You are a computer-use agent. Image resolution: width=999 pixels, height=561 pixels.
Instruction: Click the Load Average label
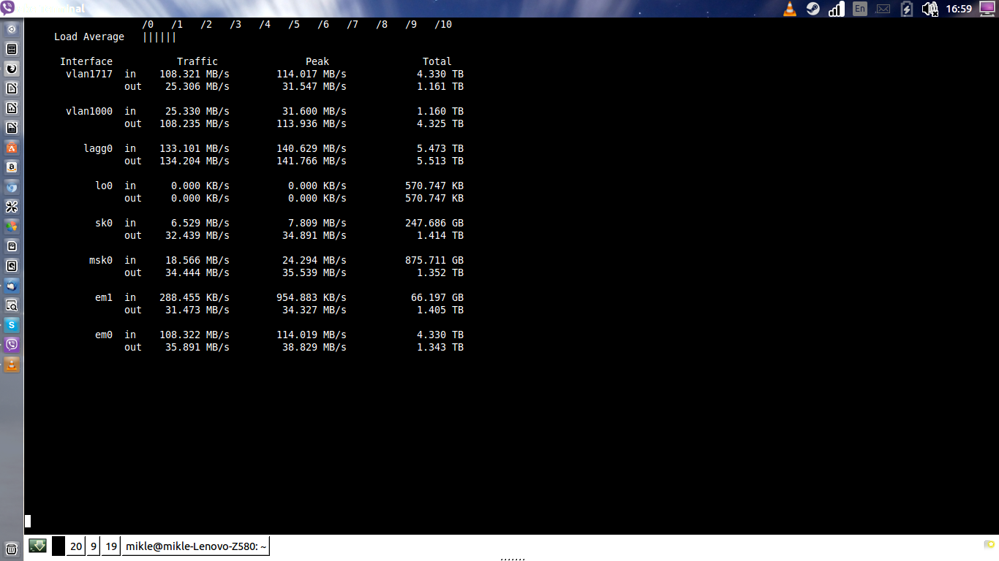pyautogui.click(x=89, y=37)
